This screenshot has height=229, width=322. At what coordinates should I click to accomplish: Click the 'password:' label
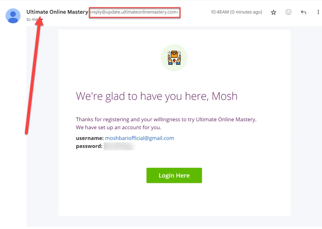(89, 146)
